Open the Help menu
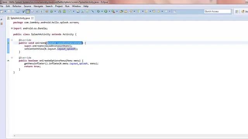Image resolution: width=248 pixels, height=139 pixels. tap(86, 6)
